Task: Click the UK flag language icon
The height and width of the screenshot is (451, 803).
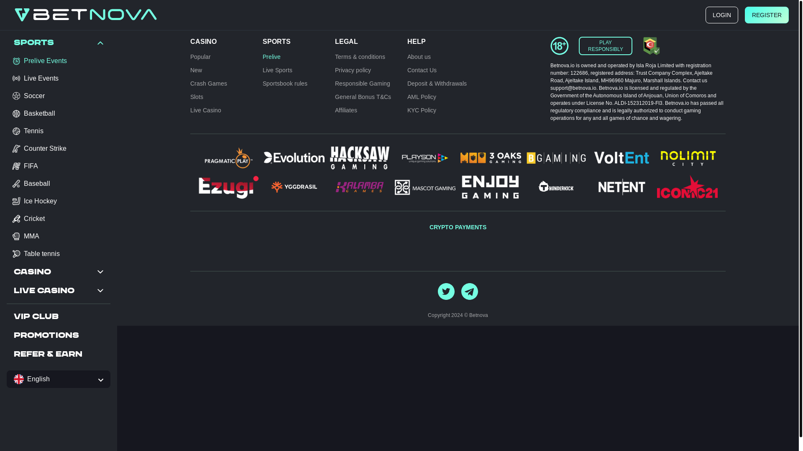Action: click(x=19, y=379)
